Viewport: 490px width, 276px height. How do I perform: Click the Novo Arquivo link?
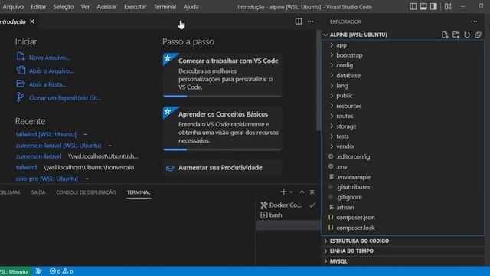point(49,58)
